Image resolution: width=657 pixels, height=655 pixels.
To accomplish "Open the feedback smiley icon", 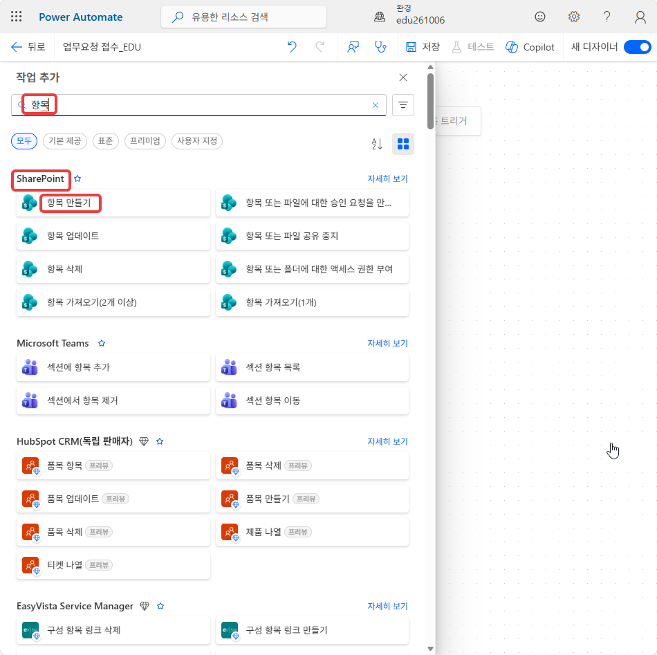I will click(x=540, y=17).
